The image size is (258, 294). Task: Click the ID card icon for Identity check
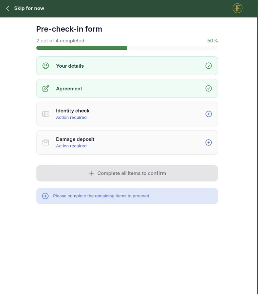coord(46,114)
